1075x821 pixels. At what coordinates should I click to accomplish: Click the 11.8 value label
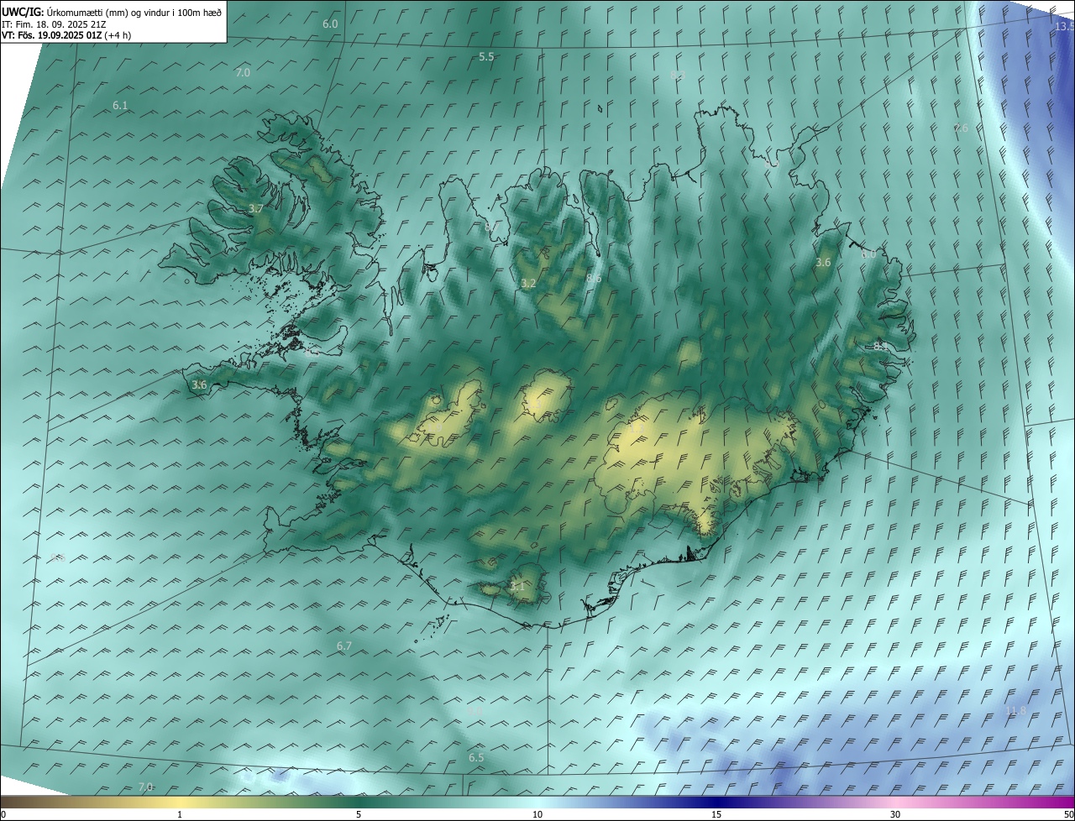pyautogui.click(x=1015, y=712)
